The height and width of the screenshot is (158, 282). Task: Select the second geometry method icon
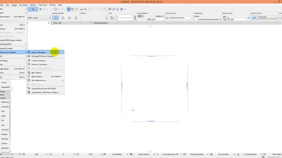click(63, 18)
